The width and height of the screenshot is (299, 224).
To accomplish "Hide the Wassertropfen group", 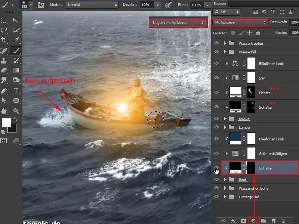I will (x=216, y=43).
